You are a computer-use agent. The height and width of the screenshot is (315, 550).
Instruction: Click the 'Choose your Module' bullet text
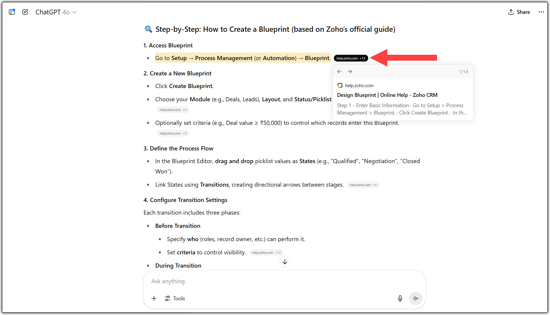pos(243,99)
